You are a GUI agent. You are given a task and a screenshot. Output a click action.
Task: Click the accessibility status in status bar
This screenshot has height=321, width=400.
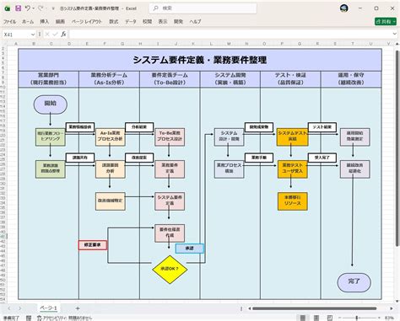pos(65,318)
